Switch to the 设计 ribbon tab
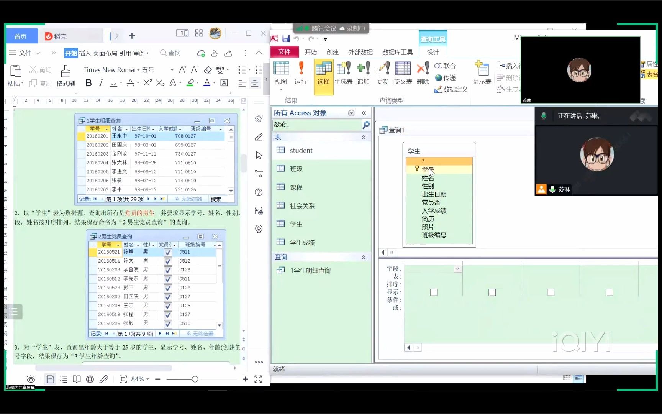The height and width of the screenshot is (414, 662). [x=433, y=52]
